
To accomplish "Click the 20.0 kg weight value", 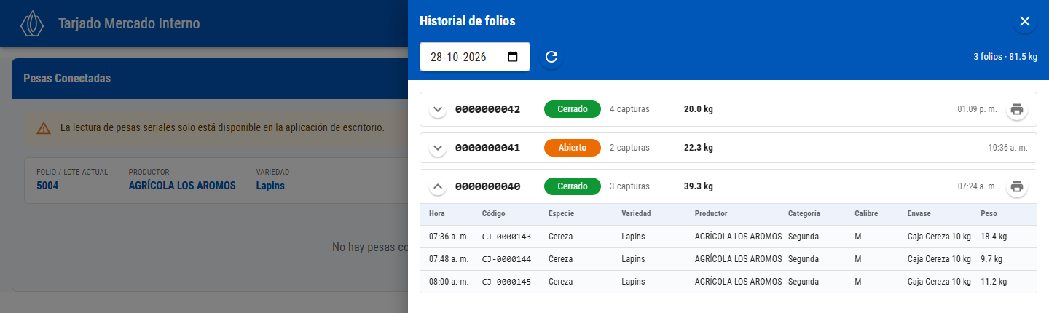I will (x=699, y=110).
